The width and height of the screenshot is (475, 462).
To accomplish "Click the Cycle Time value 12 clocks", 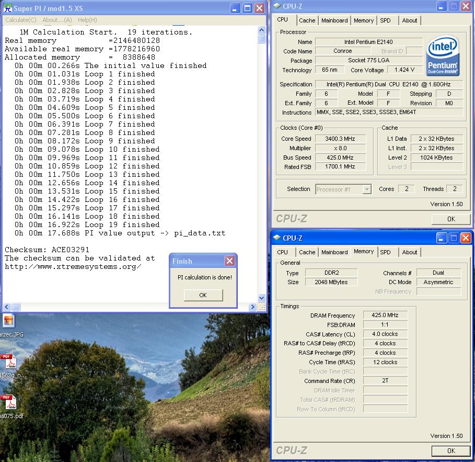I will coord(385,362).
